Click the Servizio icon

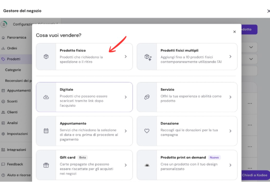[147, 97]
